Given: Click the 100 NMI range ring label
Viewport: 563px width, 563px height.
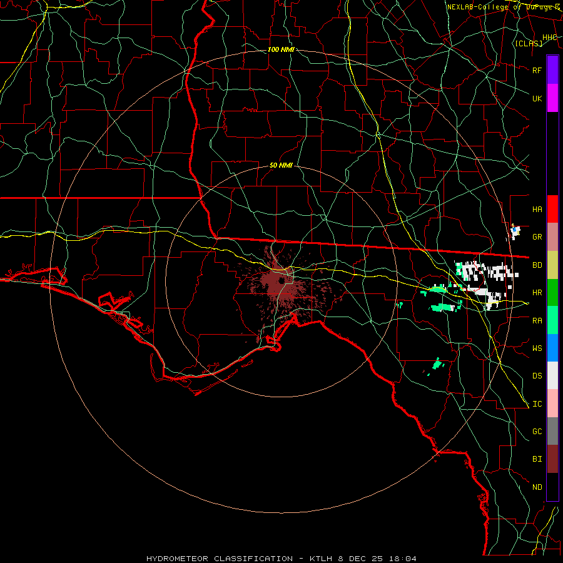Looking at the screenshot, I should [281, 49].
